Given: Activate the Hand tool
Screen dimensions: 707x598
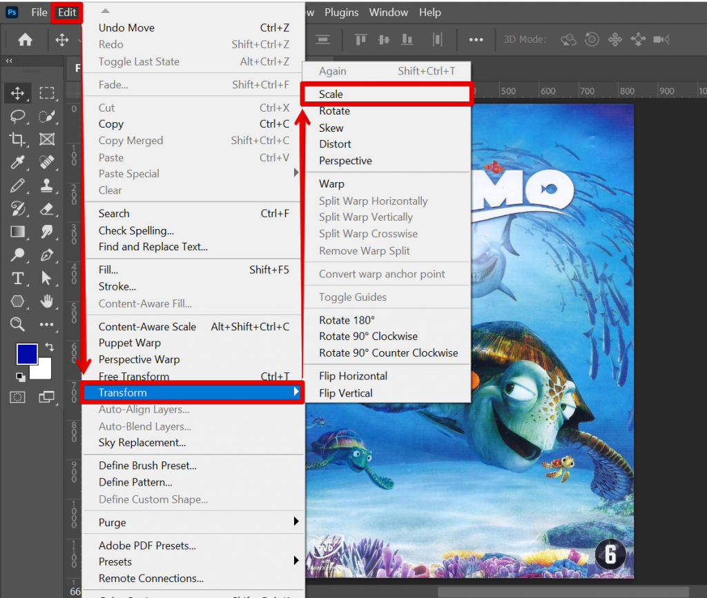Looking at the screenshot, I should 47,301.
